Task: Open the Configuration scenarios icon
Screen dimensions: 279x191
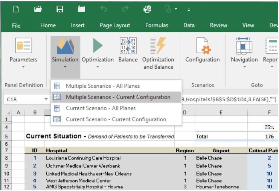Action: [x=202, y=46]
